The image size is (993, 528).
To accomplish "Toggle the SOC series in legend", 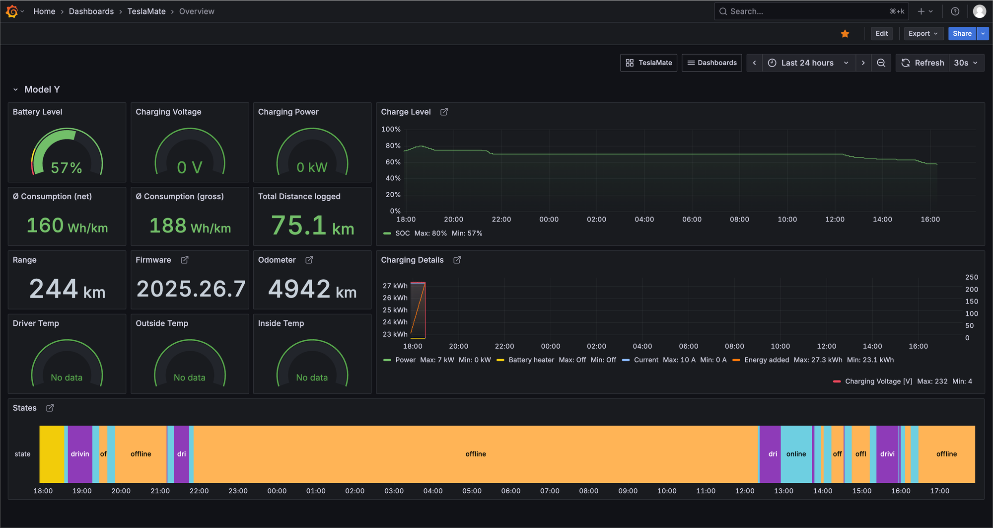I will point(402,233).
